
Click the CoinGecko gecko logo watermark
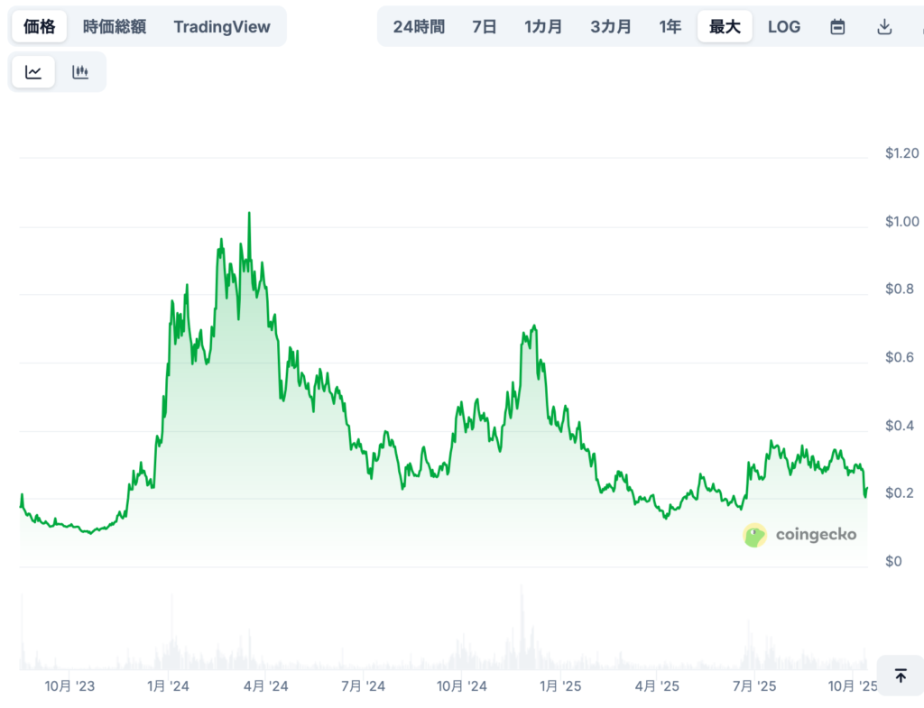[754, 535]
